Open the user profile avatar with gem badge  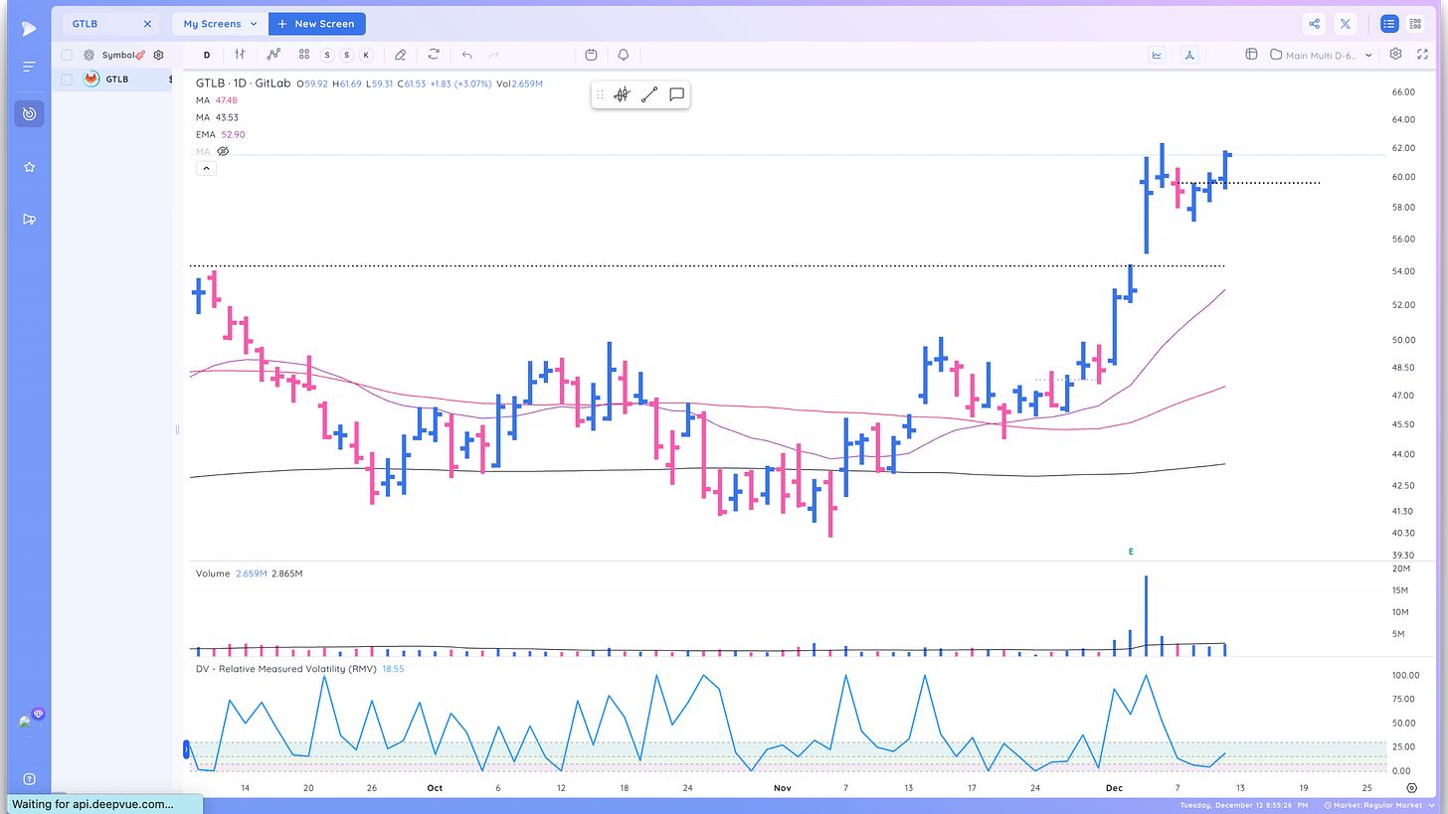[31, 720]
